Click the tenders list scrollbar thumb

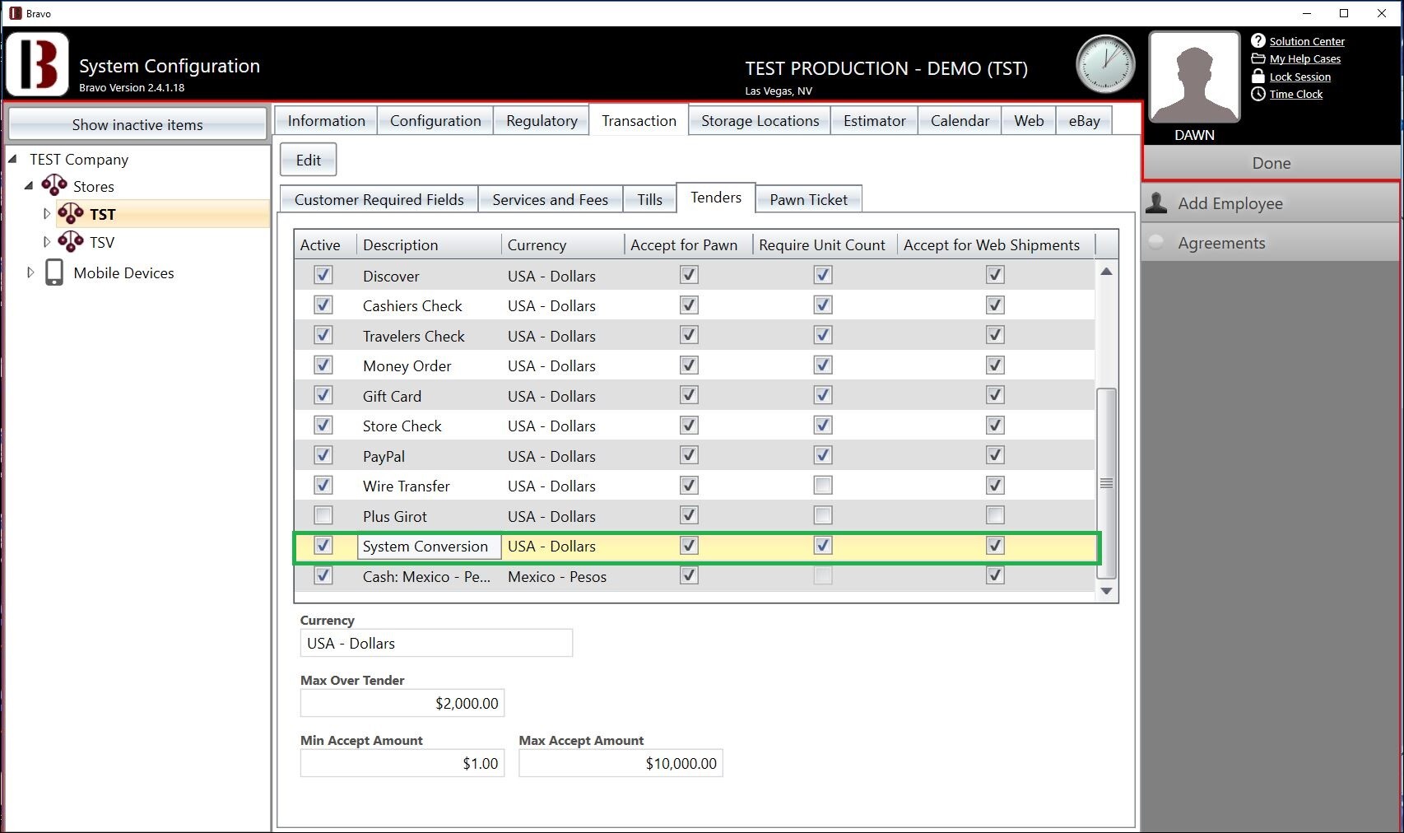[x=1106, y=484]
